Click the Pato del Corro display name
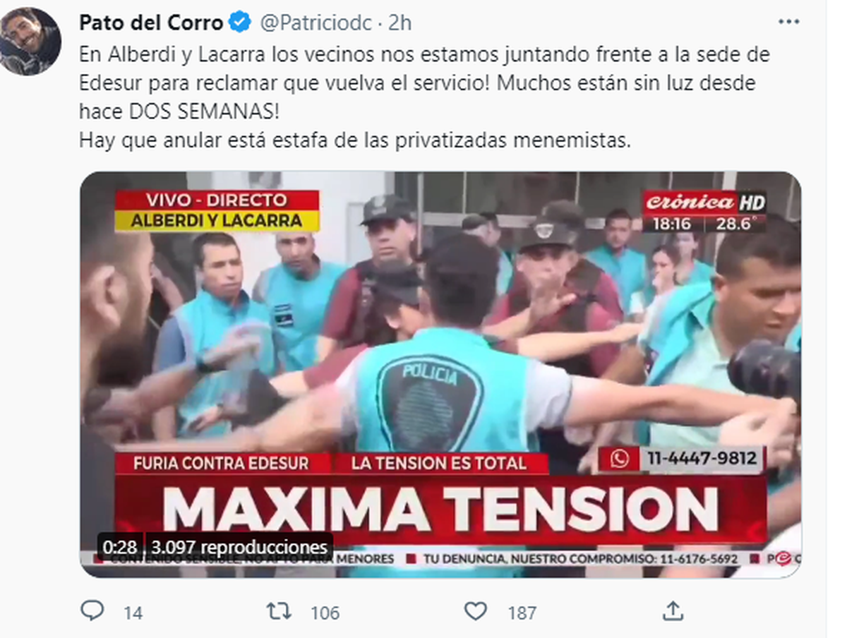This screenshot has height=638, width=847. [151, 23]
